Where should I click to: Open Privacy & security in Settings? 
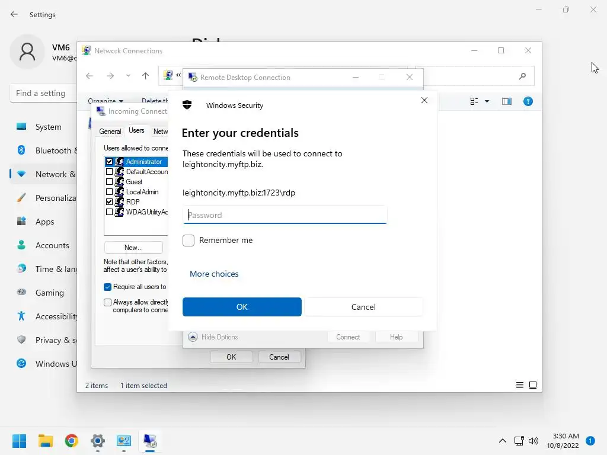pos(43,340)
